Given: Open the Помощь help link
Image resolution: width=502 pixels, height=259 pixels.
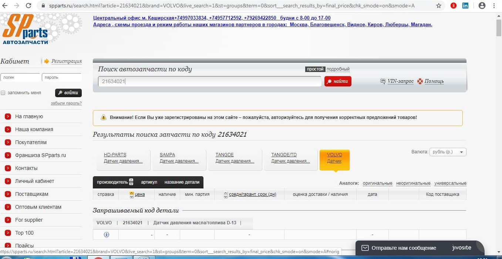Looking at the screenshot, I should tap(434, 81).
